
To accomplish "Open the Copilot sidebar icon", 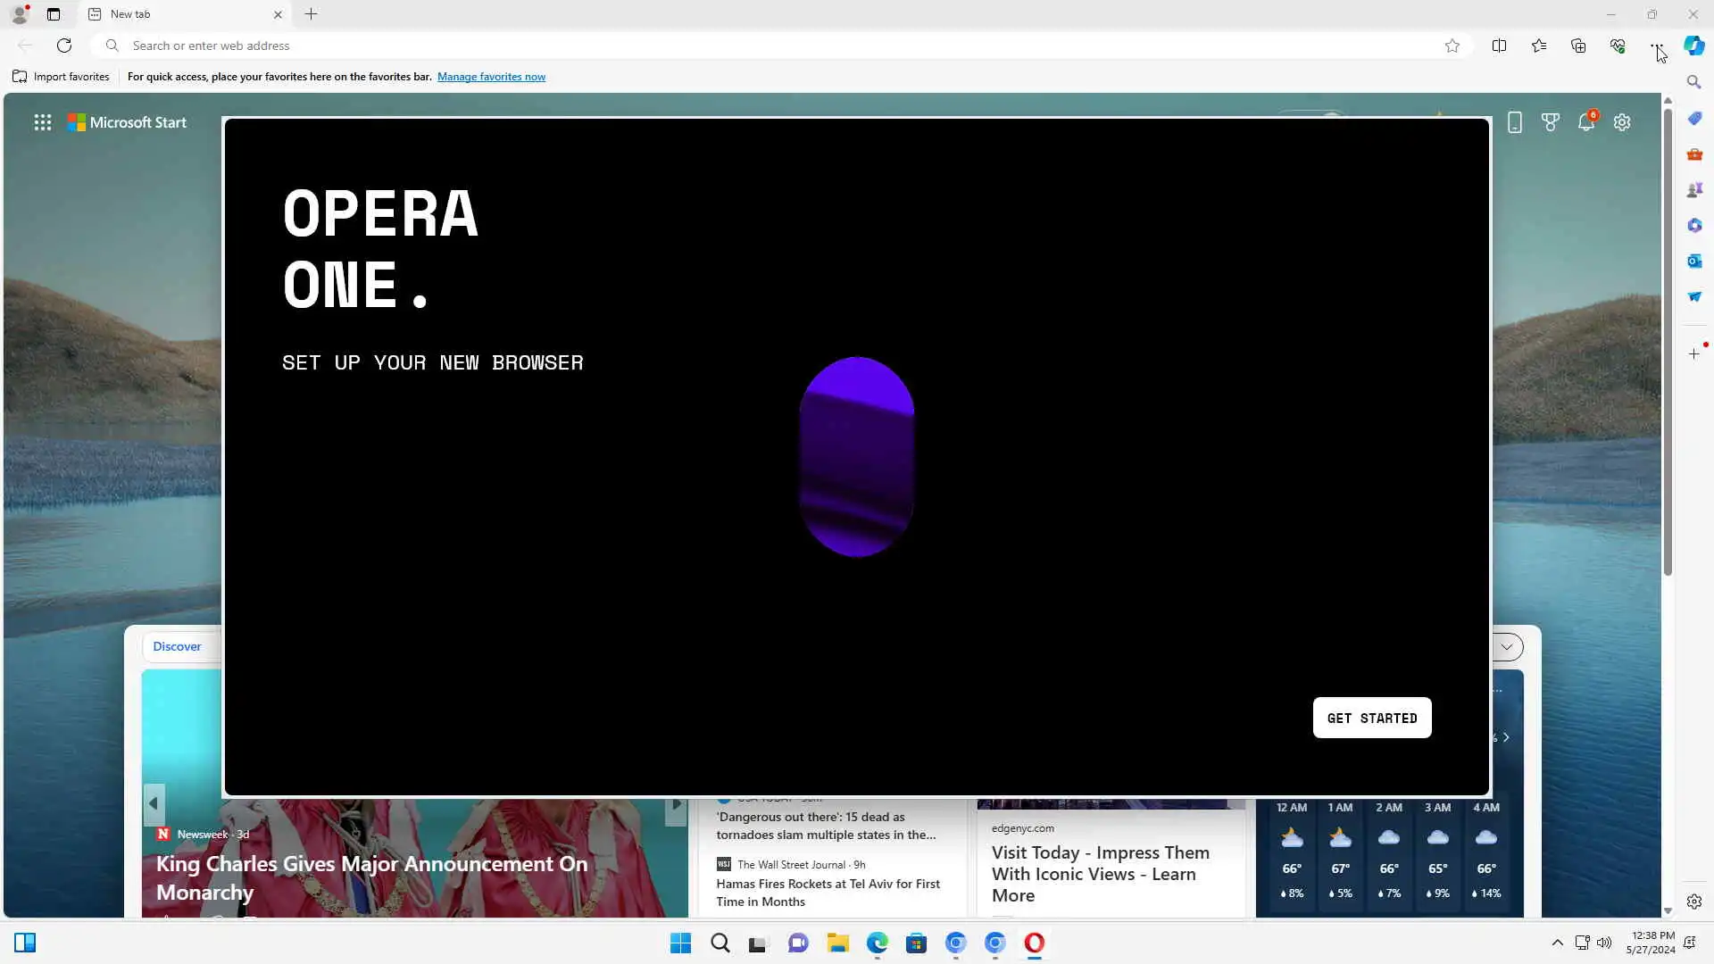I will click(x=1693, y=46).
